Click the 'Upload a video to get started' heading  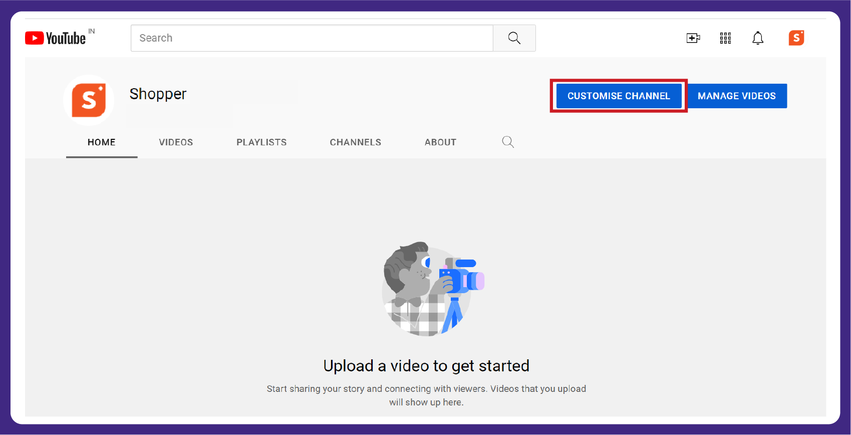[426, 366]
